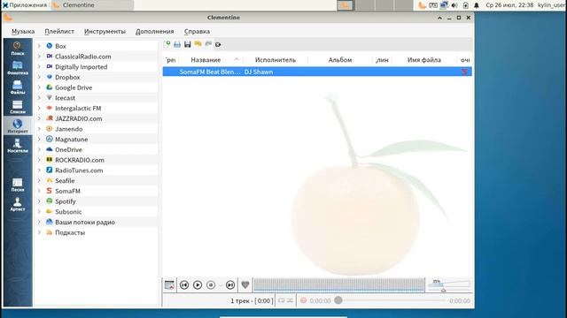Image resolution: width=567 pixels, height=318 pixels.
Task: Expand the Intergalactic FM node
Action: pyautogui.click(x=39, y=108)
